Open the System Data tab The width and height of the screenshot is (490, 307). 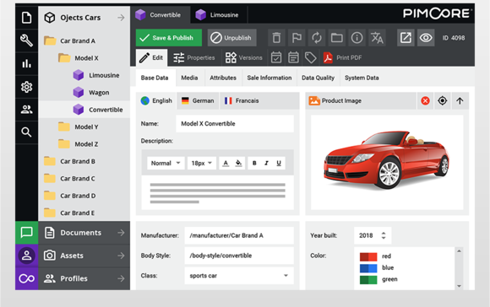pyautogui.click(x=362, y=78)
